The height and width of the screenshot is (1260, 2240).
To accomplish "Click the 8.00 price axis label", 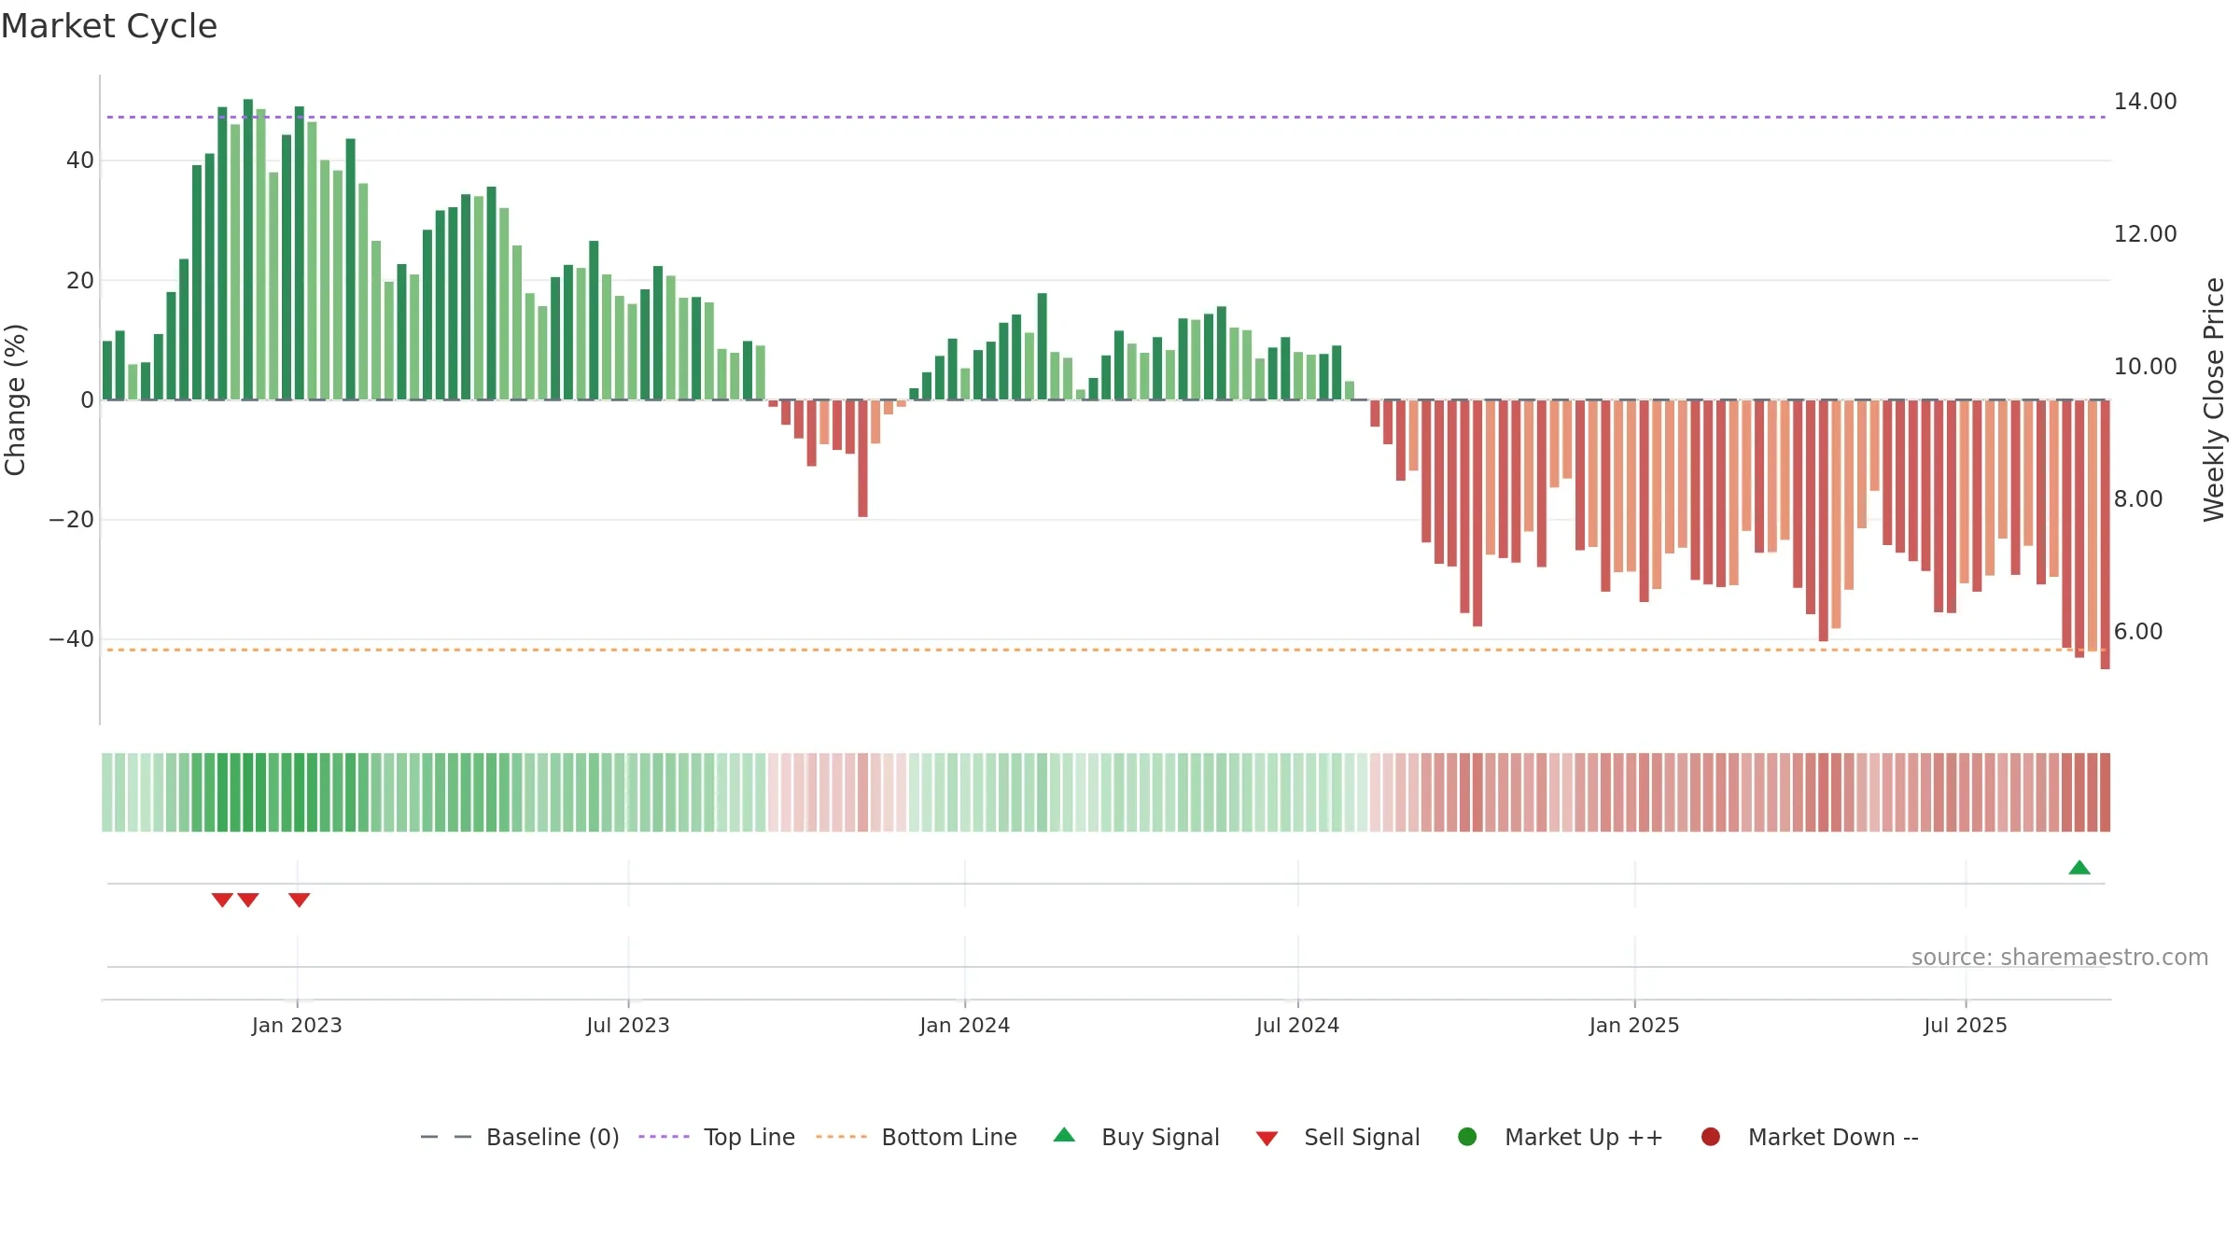I will (2138, 498).
